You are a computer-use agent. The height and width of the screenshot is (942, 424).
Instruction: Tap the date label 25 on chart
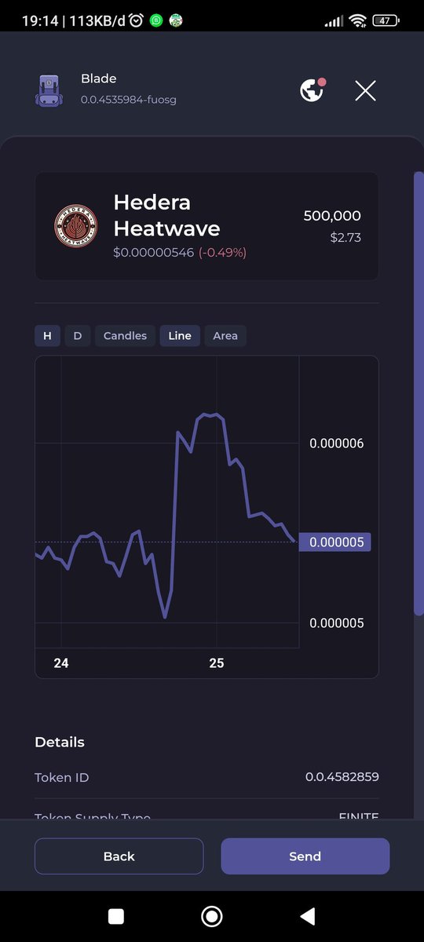[217, 663]
